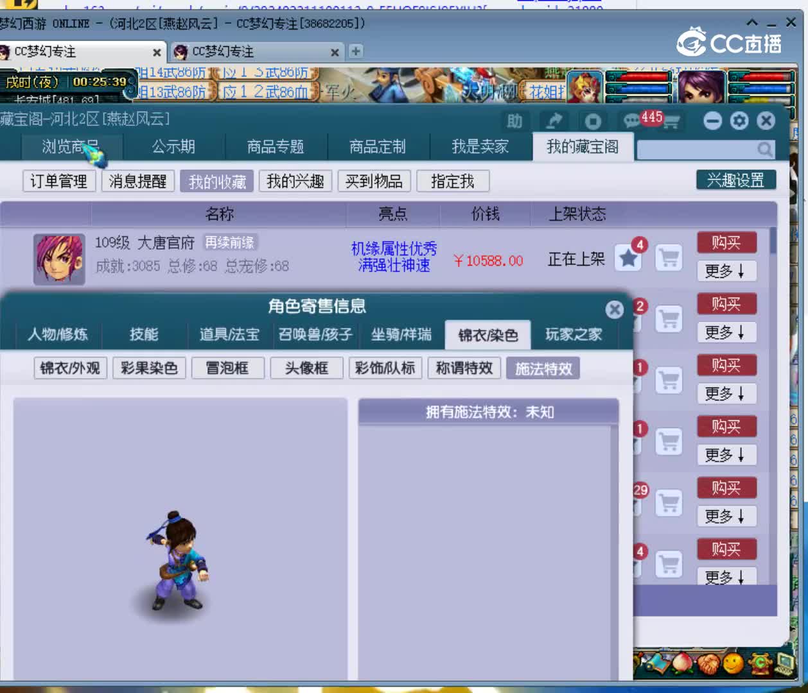This screenshot has width=808, height=693.
Task: Open the 公示期 tab
Action: (173, 147)
